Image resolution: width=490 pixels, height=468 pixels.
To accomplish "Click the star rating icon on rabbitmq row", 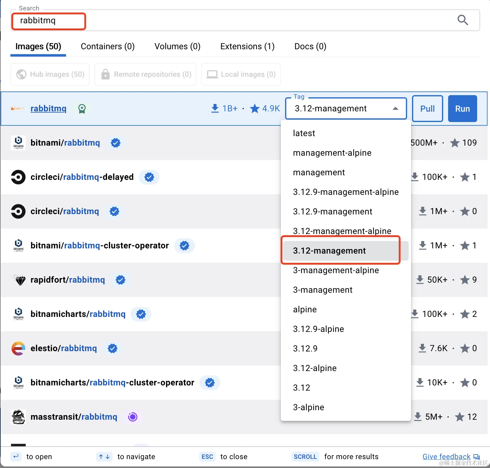I will click(x=255, y=109).
